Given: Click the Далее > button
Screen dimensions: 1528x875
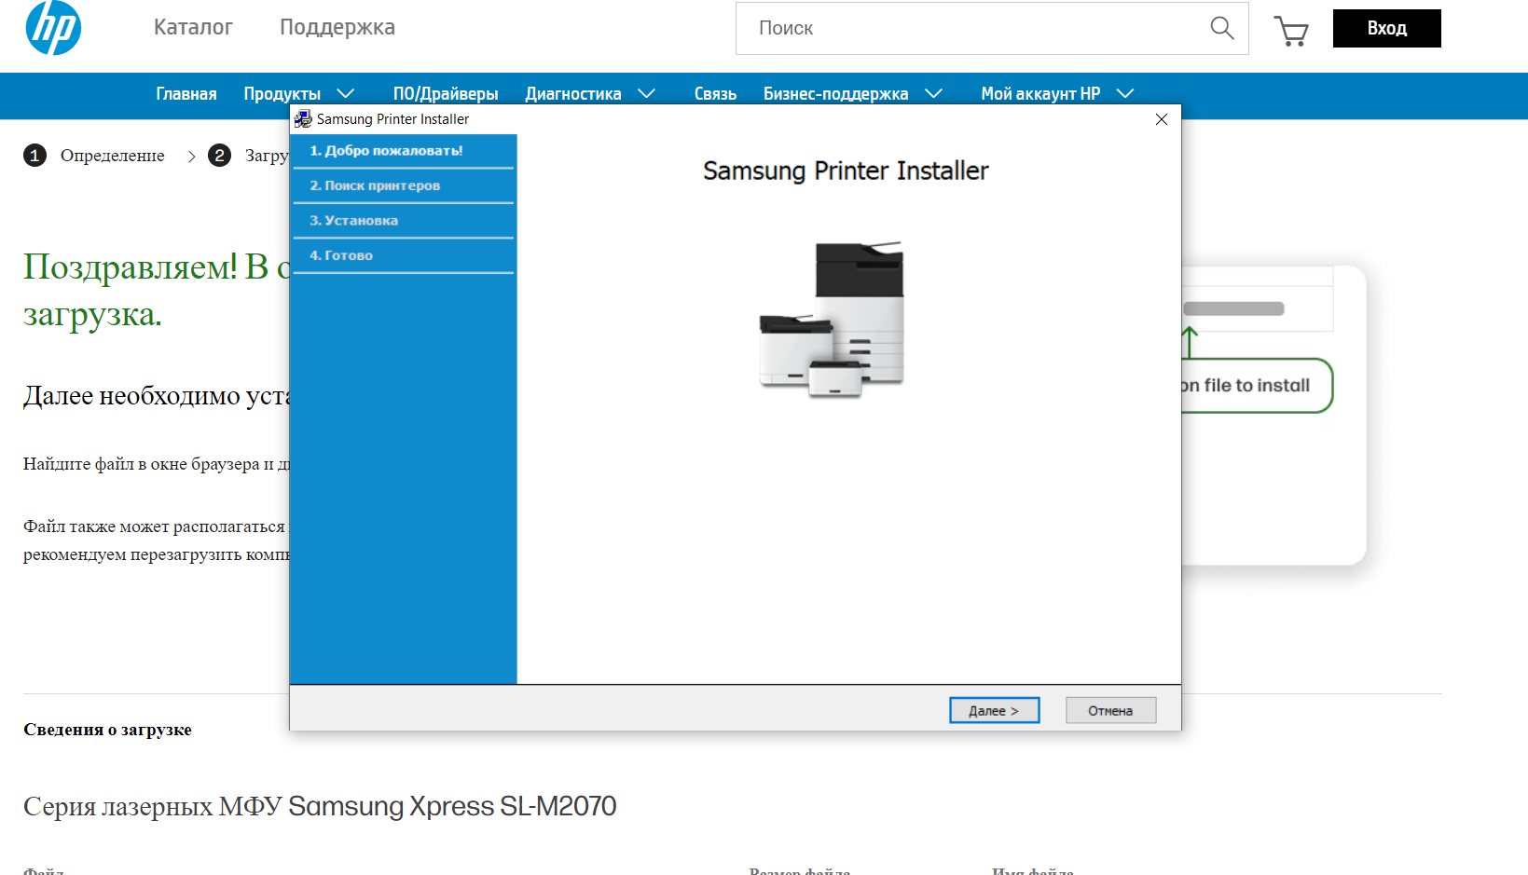Looking at the screenshot, I should (994, 710).
